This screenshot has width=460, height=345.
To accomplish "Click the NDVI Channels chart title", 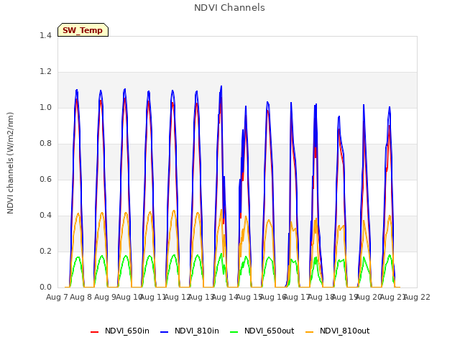I will tap(229, 8).
